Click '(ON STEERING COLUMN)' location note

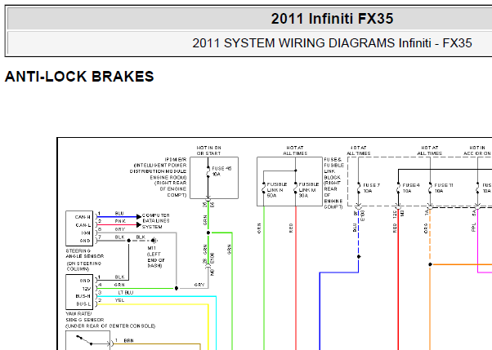[84, 266]
